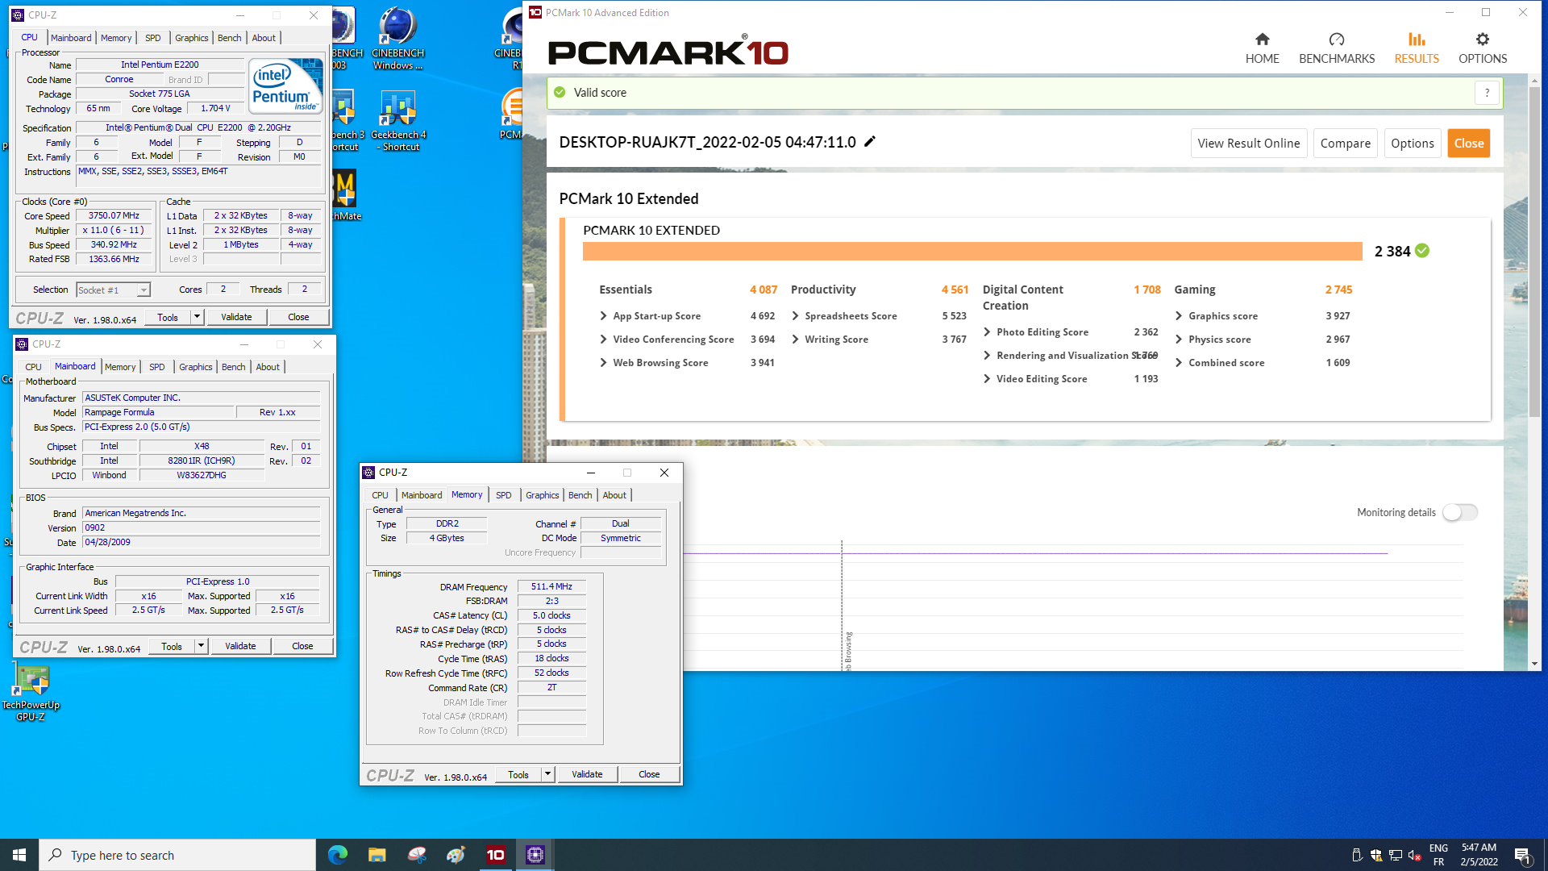Switch to Mainboard tab in top CPU-Z window
1548x871 pixels.
[71, 38]
